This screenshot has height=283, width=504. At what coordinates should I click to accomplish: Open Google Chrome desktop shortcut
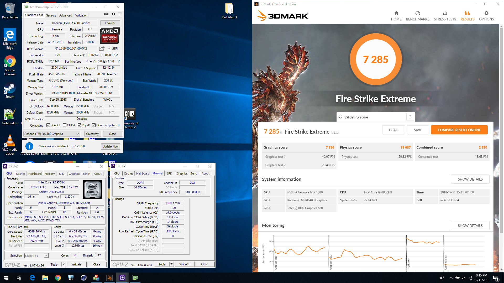[10, 66]
